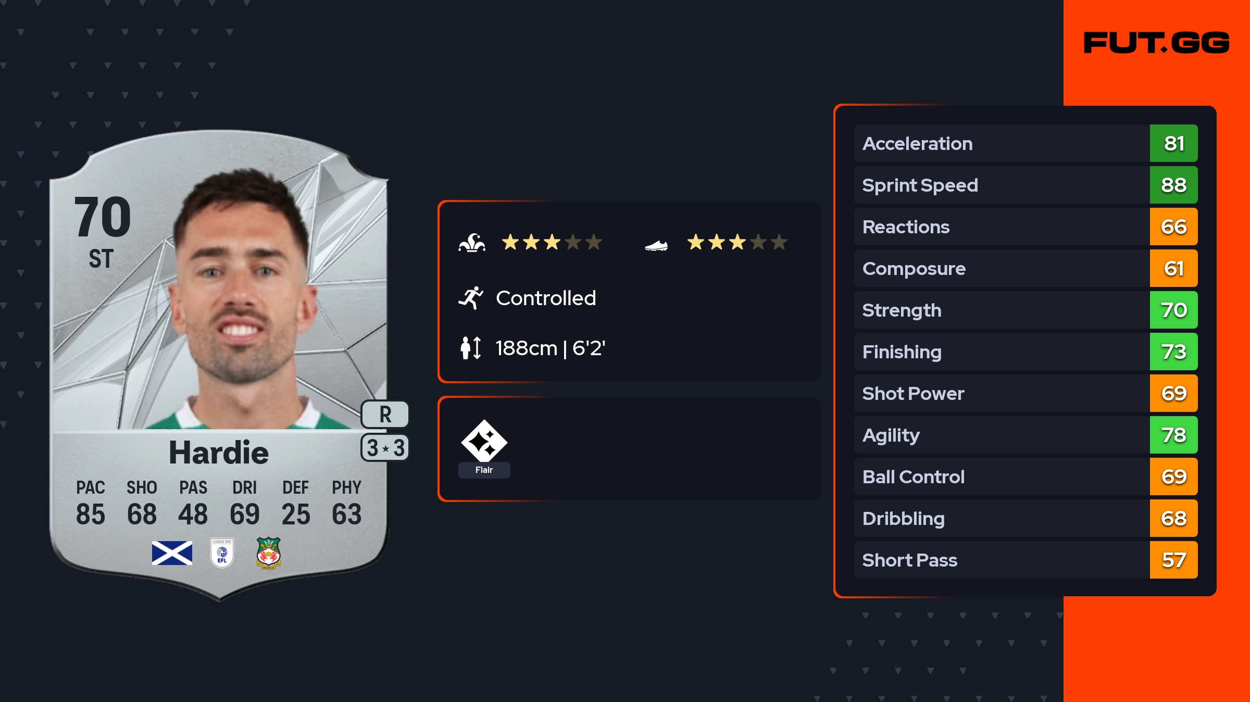Click the FUT.GG logo
Viewport: 1250px width, 702px height.
click(x=1156, y=43)
